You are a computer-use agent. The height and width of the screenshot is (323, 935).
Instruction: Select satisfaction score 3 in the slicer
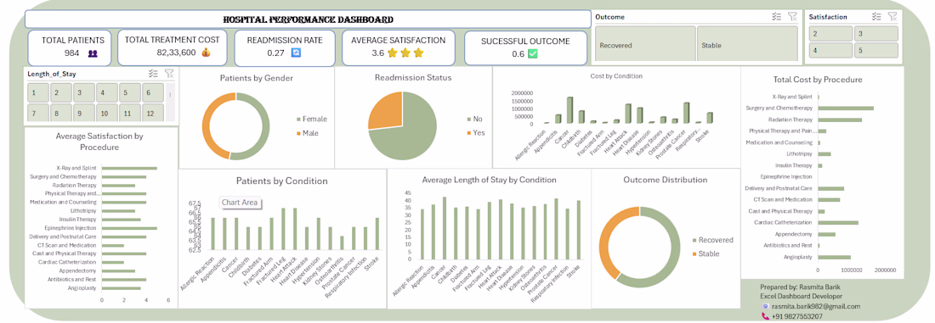(x=876, y=34)
